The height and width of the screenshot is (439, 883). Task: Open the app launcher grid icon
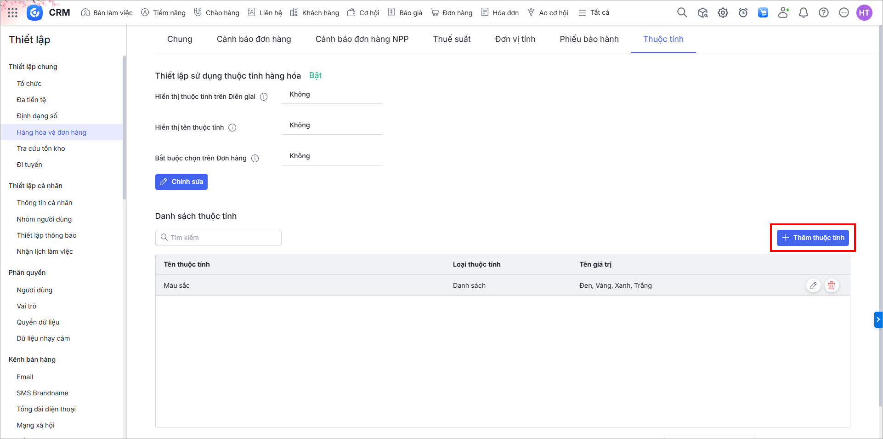(x=13, y=13)
